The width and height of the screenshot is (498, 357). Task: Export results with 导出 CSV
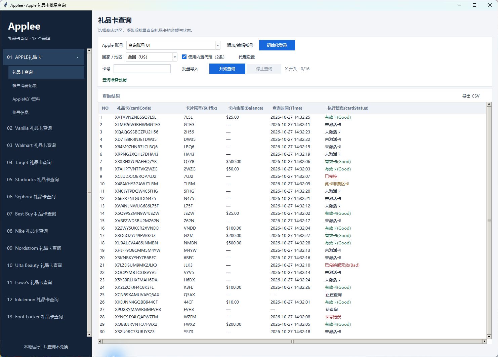(x=471, y=96)
